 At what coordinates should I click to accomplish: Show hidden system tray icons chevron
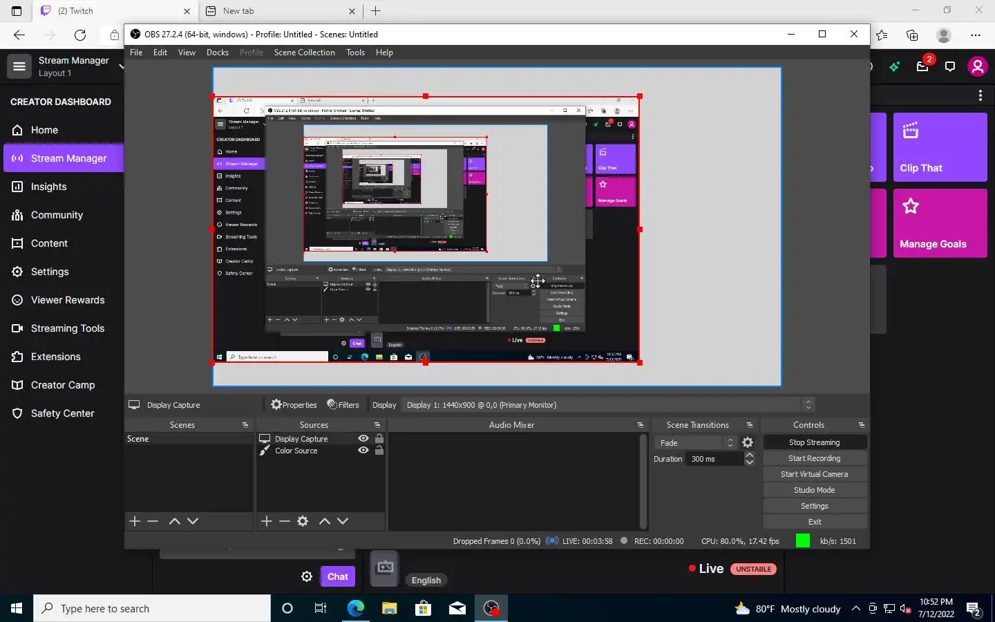coord(856,608)
